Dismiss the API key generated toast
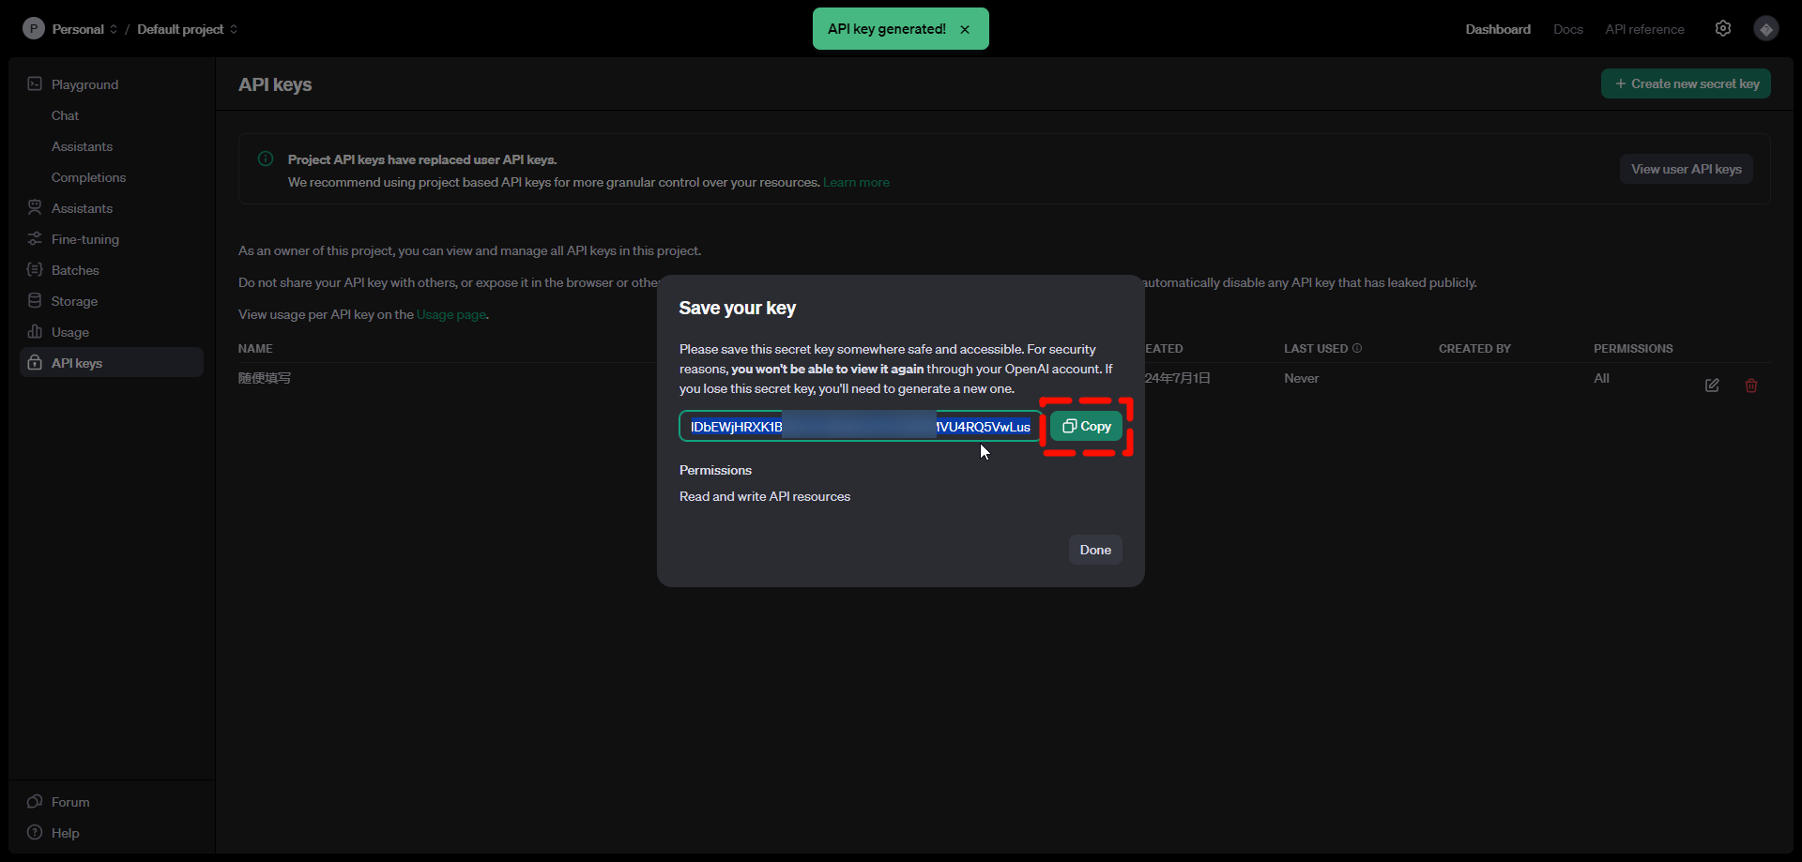1802x862 pixels. point(965,28)
